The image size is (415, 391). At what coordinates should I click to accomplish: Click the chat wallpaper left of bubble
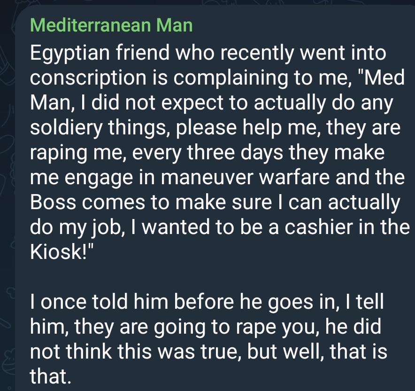point(7,186)
